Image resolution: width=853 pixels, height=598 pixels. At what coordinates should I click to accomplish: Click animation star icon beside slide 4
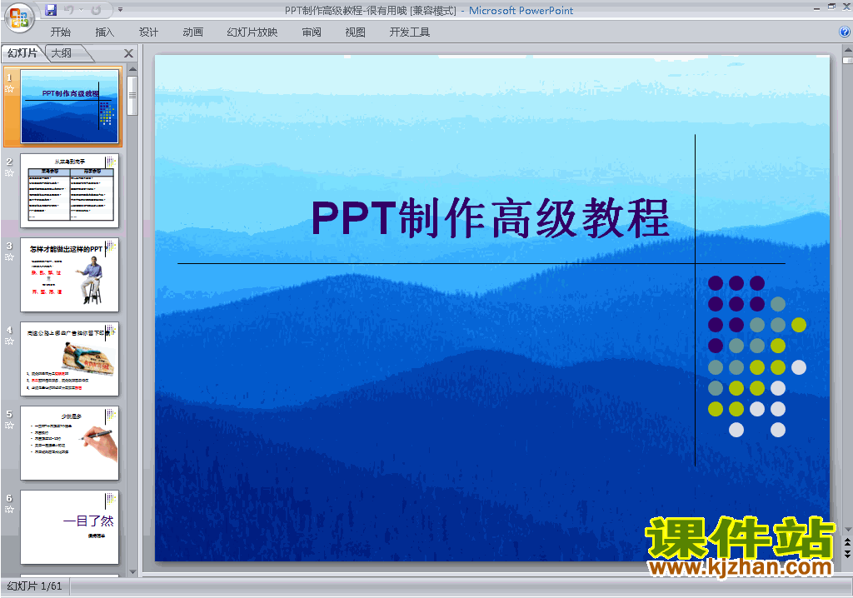tap(9, 341)
